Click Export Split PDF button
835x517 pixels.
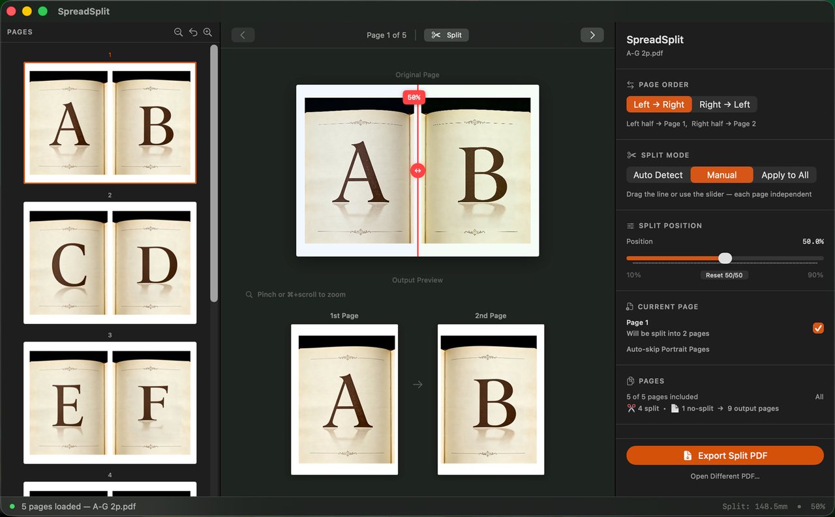725,456
